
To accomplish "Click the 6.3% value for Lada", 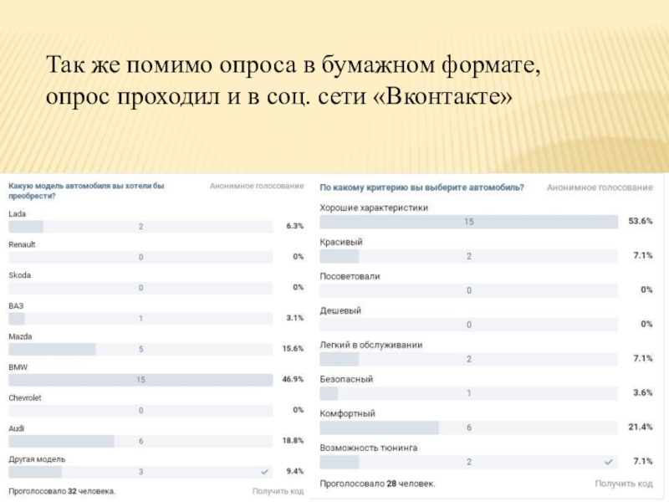I will coord(295,226).
